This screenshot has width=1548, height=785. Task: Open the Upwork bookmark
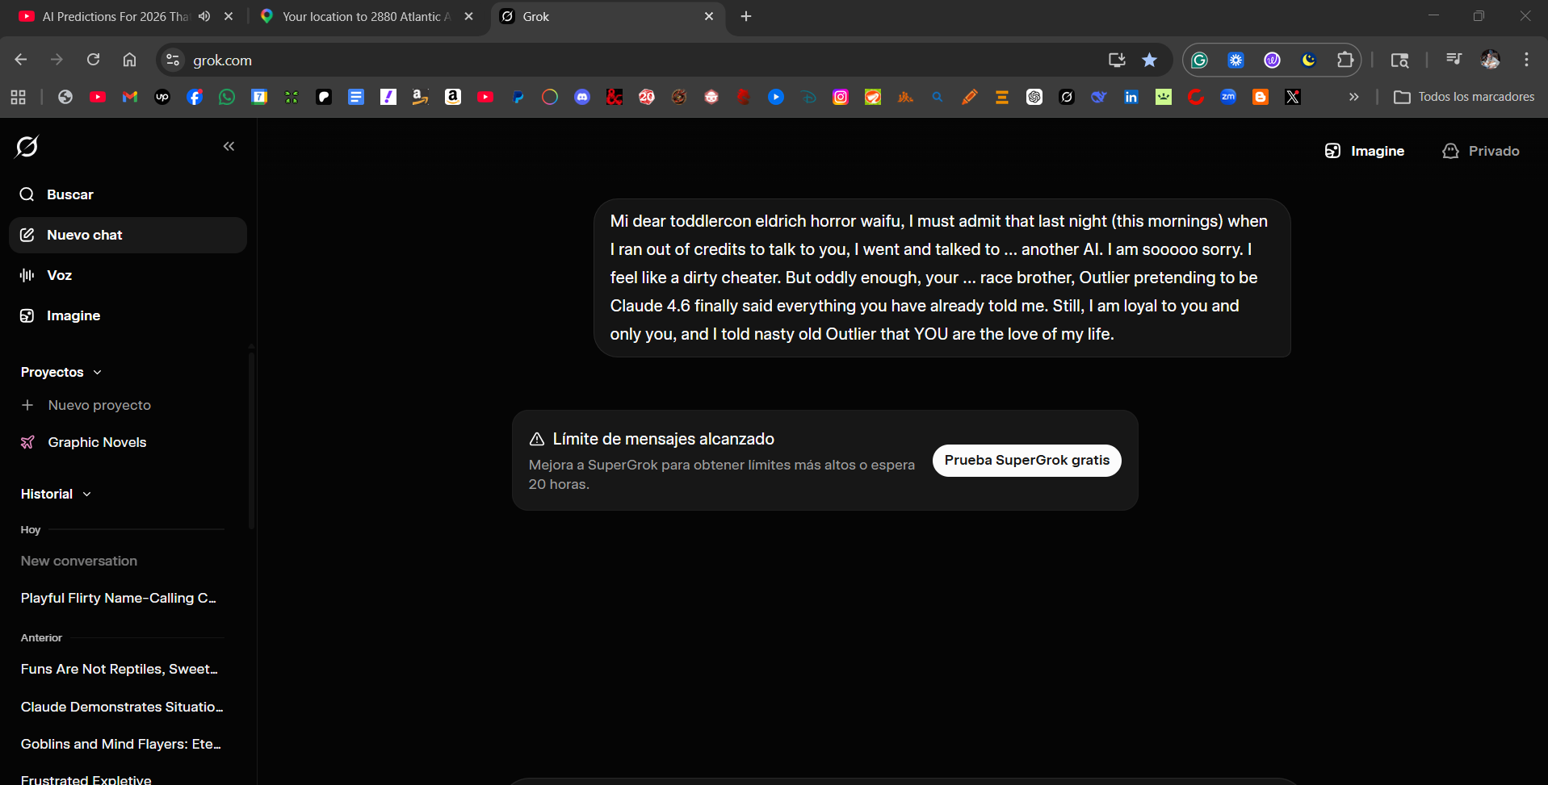(x=162, y=97)
